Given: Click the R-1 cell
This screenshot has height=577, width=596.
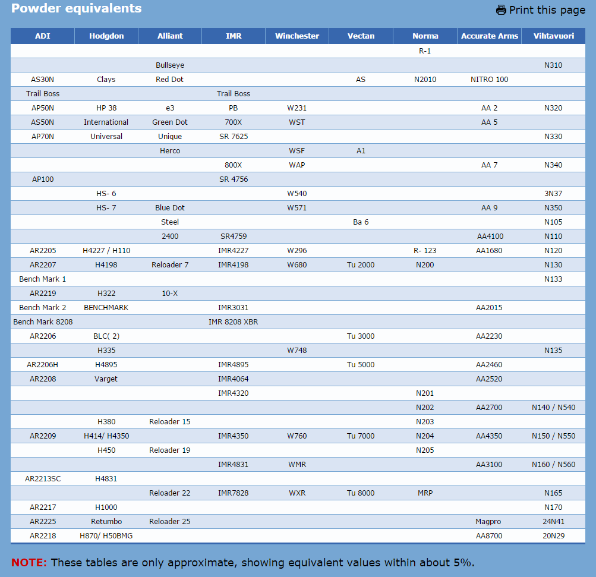Looking at the screenshot, I should [425, 51].
